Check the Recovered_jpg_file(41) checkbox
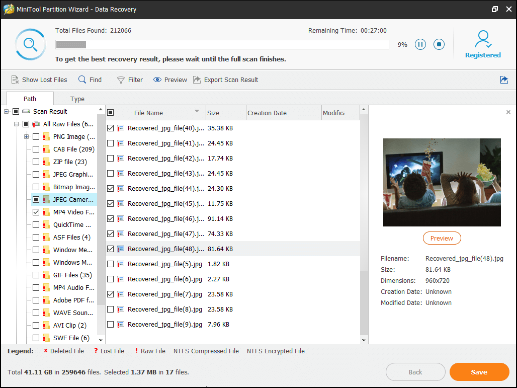The width and height of the screenshot is (517, 388). (x=111, y=143)
